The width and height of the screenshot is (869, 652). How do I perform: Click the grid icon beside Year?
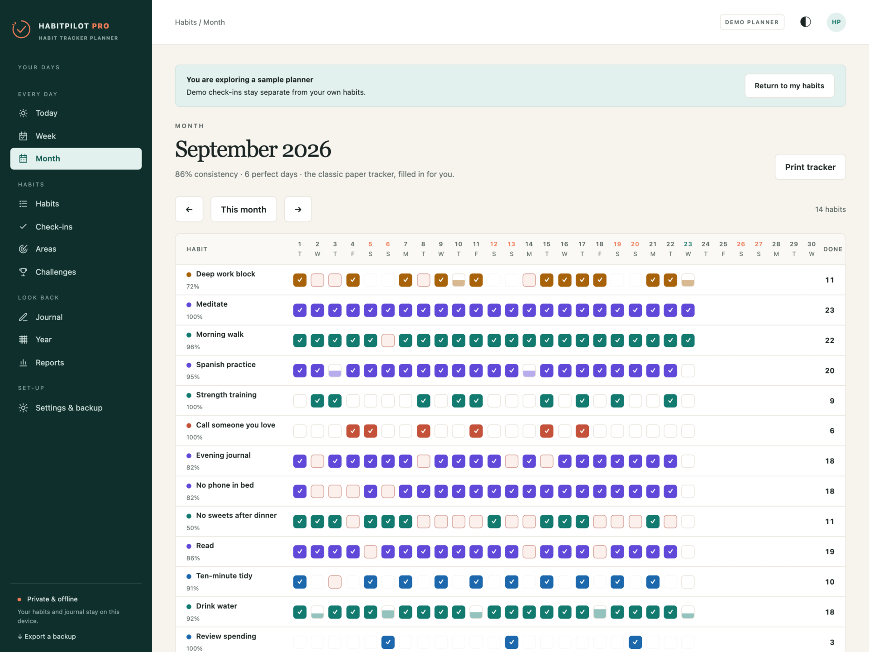[x=23, y=340]
